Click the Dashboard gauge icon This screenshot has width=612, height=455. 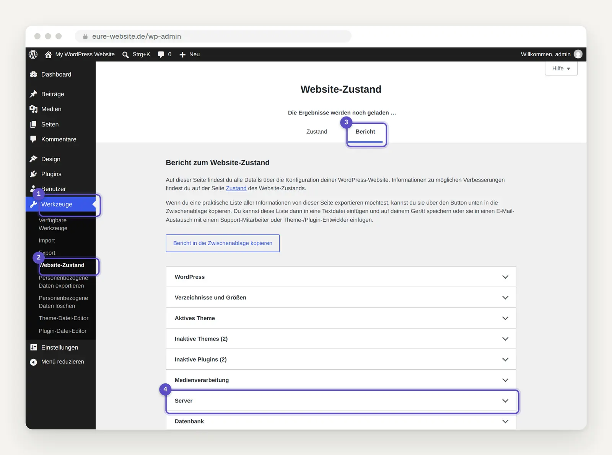(x=34, y=74)
